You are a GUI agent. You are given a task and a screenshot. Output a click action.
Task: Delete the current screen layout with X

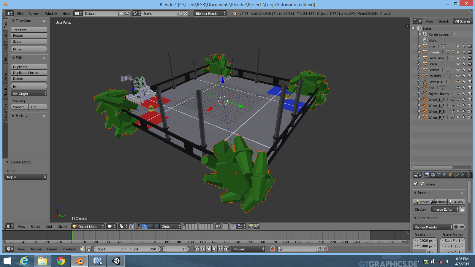coord(127,13)
